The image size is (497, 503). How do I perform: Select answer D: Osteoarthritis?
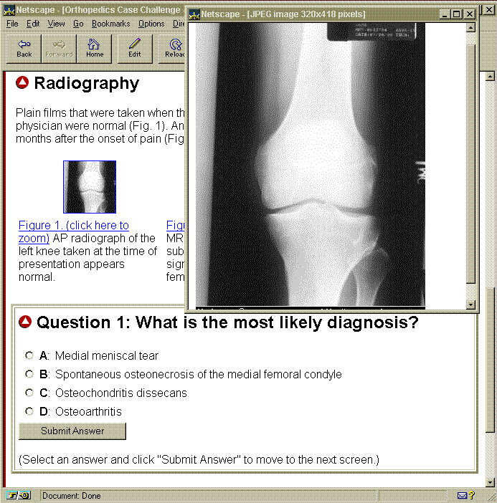29,411
